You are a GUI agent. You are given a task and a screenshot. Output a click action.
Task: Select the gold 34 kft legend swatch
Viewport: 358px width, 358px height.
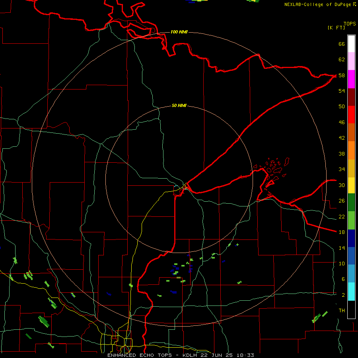click(x=351, y=168)
